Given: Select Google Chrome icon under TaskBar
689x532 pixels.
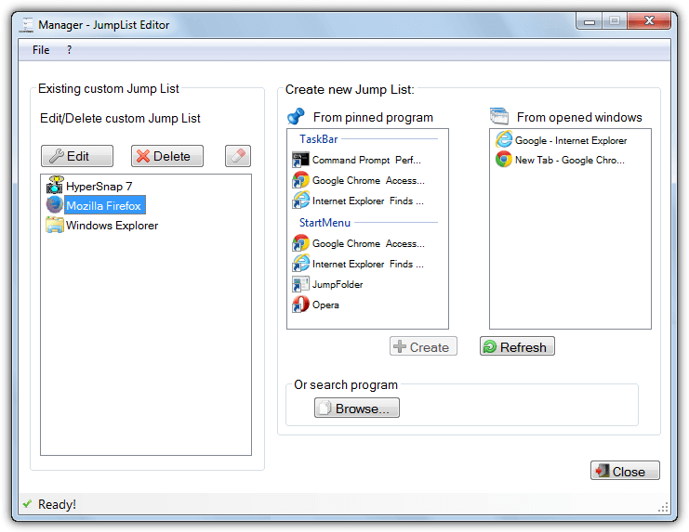Looking at the screenshot, I should 300,180.
